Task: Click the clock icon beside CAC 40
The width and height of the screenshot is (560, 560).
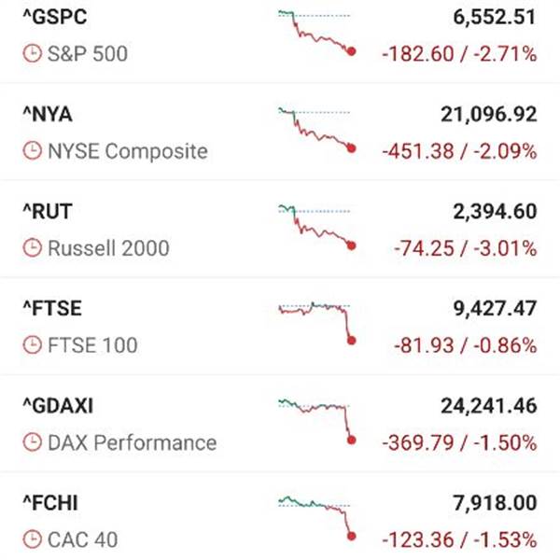Action: (32, 539)
